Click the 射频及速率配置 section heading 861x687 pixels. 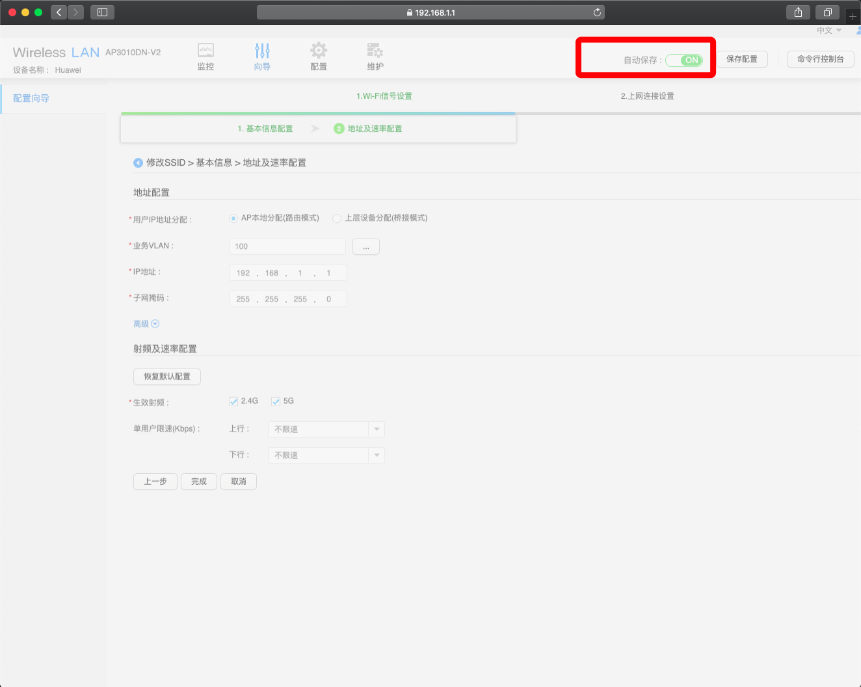(165, 349)
